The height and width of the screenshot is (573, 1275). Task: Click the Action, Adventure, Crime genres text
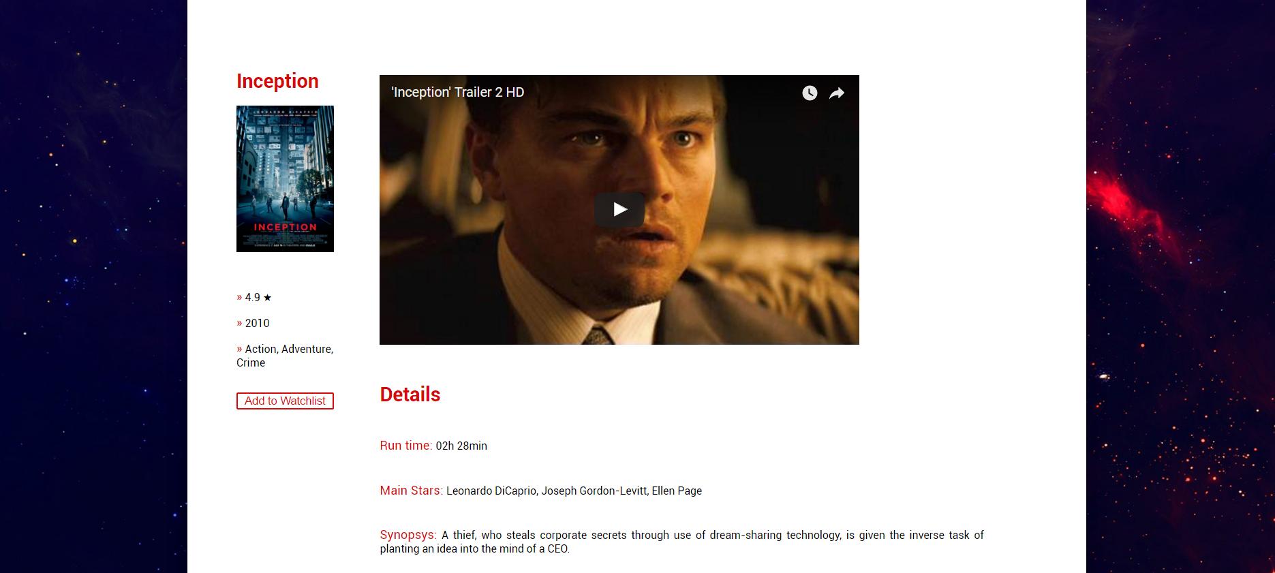click(285, 356)
